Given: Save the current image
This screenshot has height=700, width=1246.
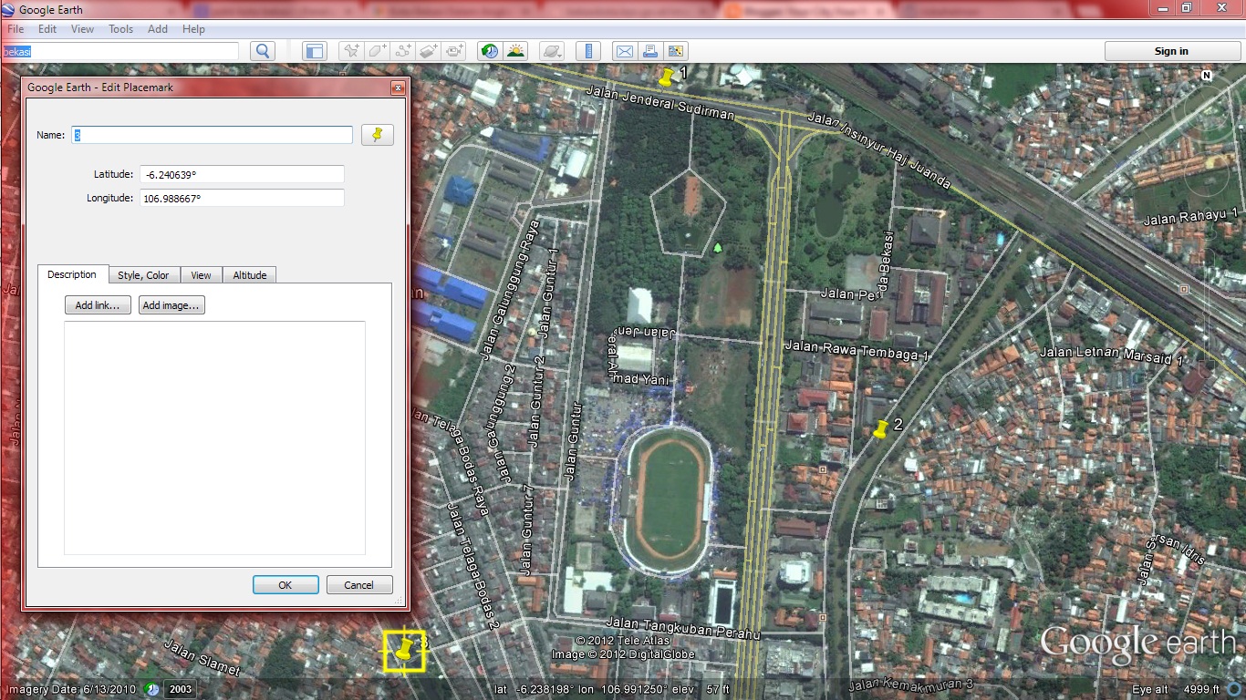Looking at the screenshot, I should 676,51.
